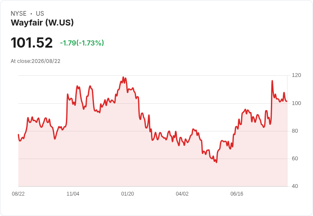
Task: Click the US market label
Action: pyautogui.click(x=40, y=14)
